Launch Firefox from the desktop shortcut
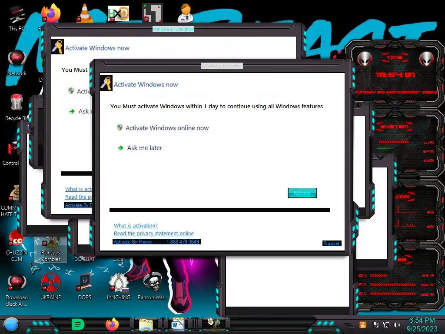Screen dimensions: 445x334 [50, 13]
